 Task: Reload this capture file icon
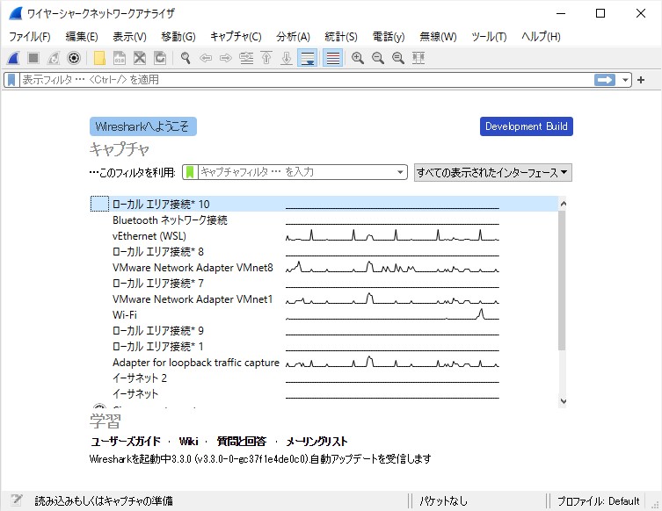(x=160, y=58)
